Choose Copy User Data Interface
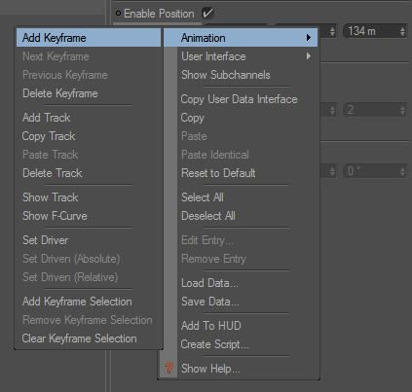The height and width of the screenshot is (392, 412). (x=241, y=99)
